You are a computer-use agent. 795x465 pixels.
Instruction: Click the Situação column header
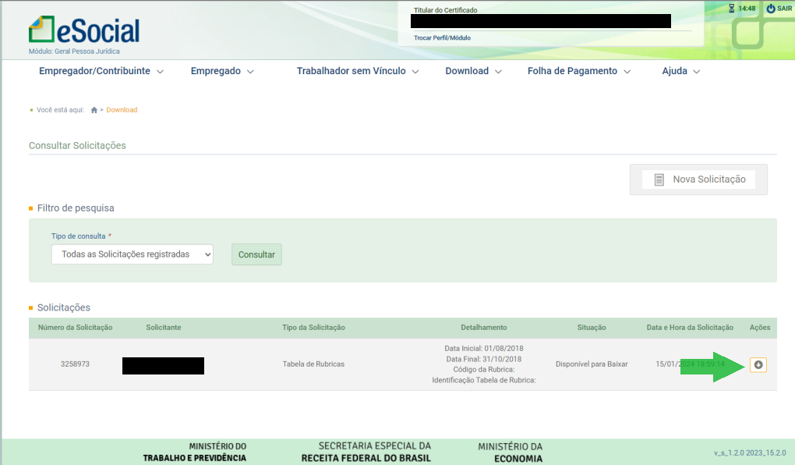[x=591, y=328]
